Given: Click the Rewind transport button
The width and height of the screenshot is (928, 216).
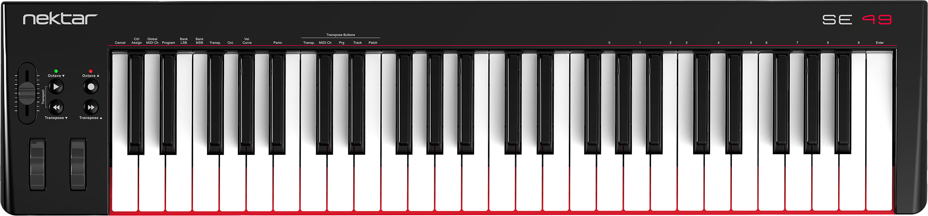Looking at the screenshot, I should [56, 107].
